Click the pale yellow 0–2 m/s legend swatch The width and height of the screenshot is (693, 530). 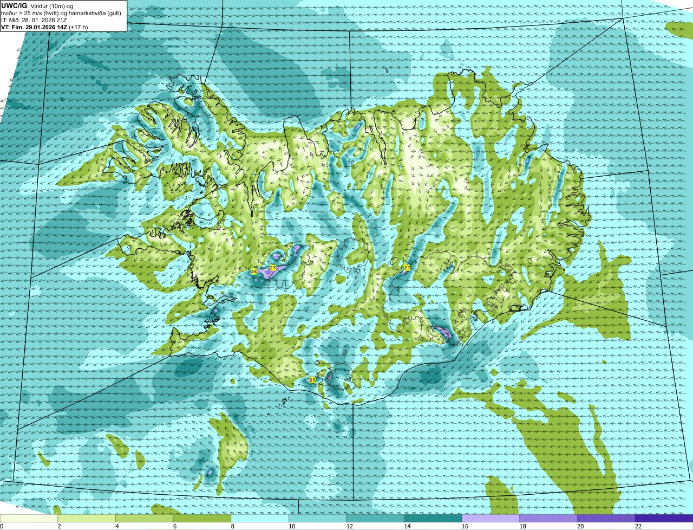[29, 518]
